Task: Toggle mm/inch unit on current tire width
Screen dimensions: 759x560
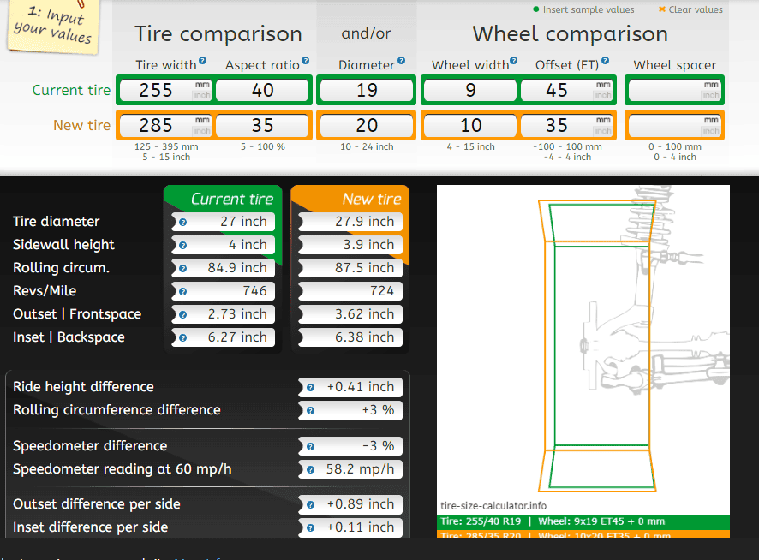Action: tap(202, 90)
